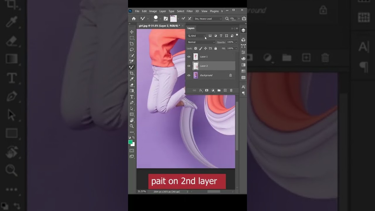375x211 pixels.
Task: Reset default foreground and background colors
Action: (130, 137)
